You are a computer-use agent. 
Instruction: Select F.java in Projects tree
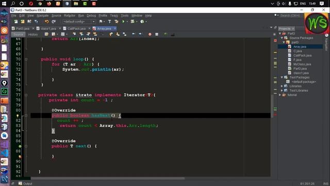(297, 60)
